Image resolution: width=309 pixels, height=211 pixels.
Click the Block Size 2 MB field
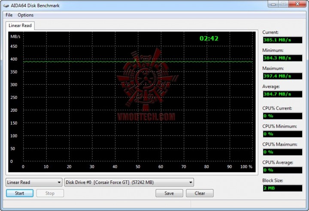(282, 188)
